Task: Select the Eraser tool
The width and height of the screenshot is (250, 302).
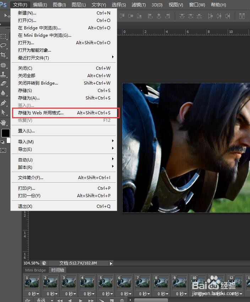Action: (x=3, y=84)
